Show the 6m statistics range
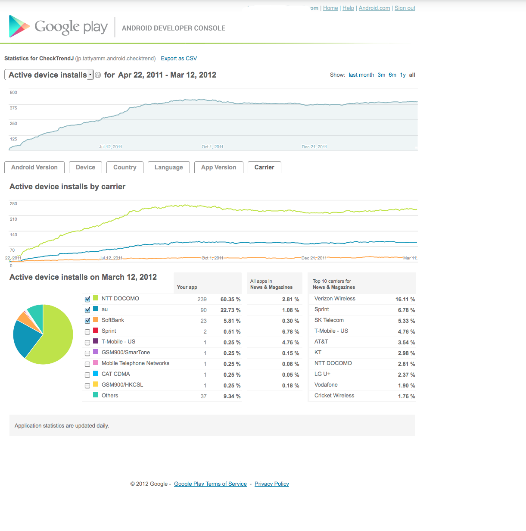 pos(392,75)
